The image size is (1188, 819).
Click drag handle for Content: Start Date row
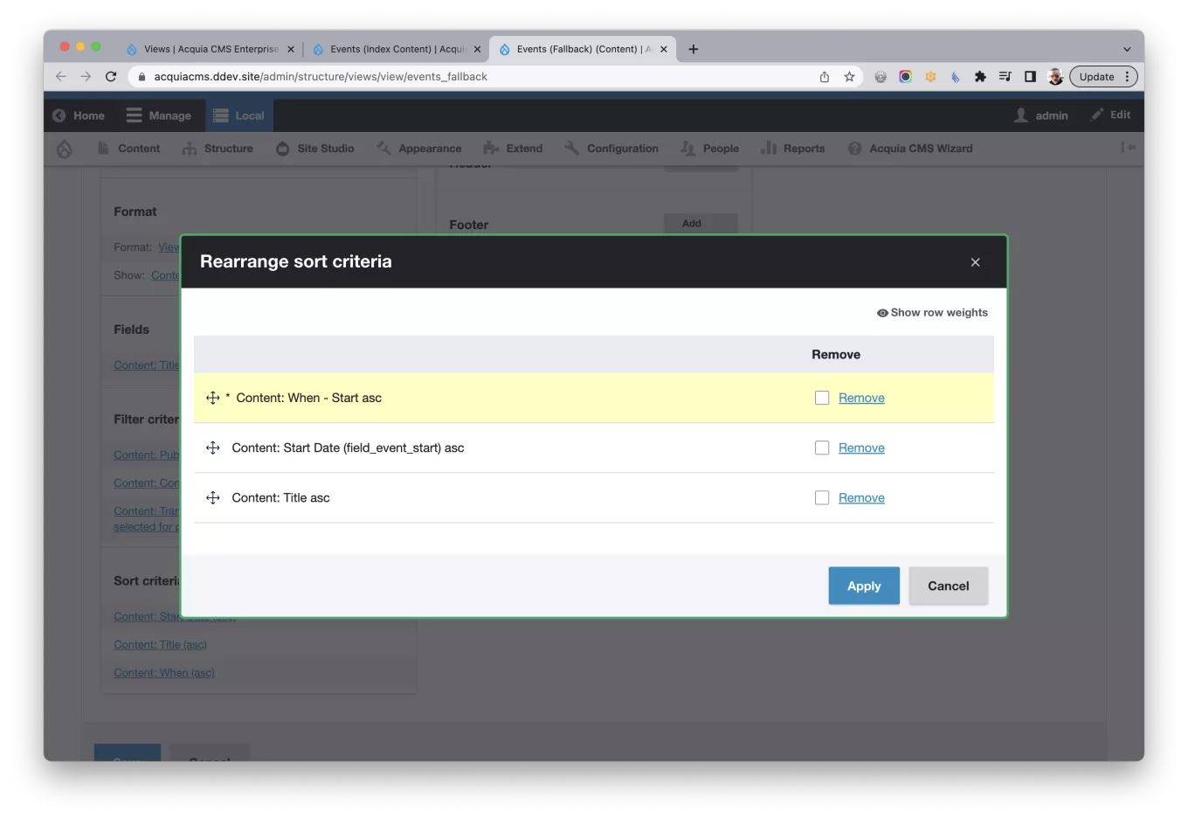pos(212,448)
